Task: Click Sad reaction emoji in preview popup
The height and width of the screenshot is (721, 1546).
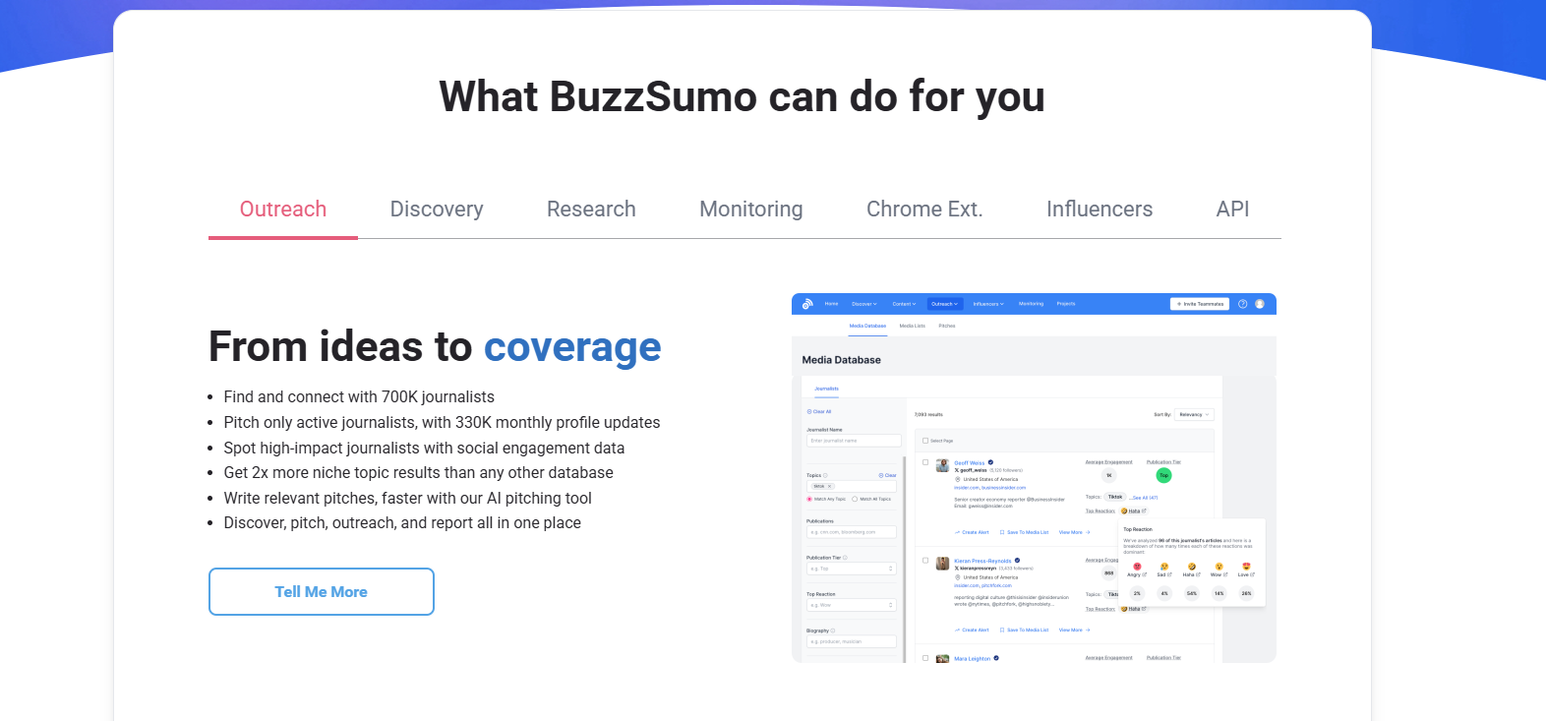Action: coord(1164,567)
